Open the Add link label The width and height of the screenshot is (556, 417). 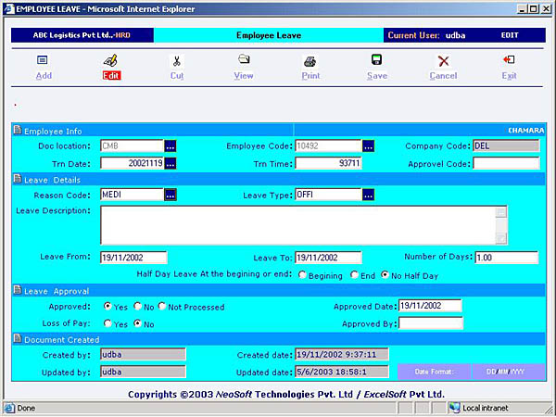pos(44,76)
